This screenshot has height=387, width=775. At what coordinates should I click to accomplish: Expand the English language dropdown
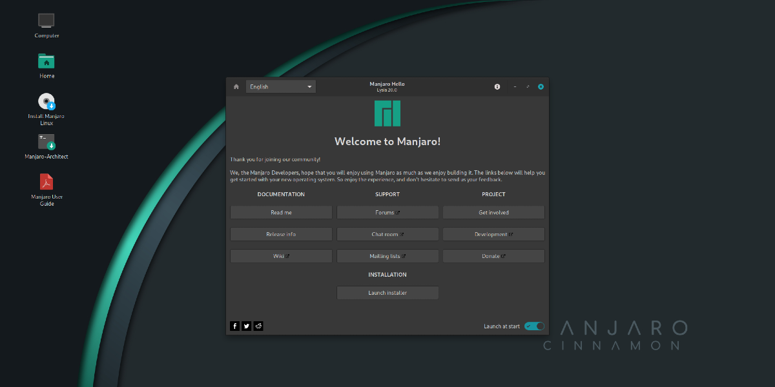point(281,86)
